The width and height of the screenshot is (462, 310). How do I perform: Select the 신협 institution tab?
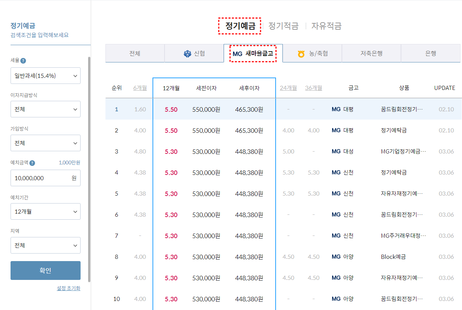[194, 53]
